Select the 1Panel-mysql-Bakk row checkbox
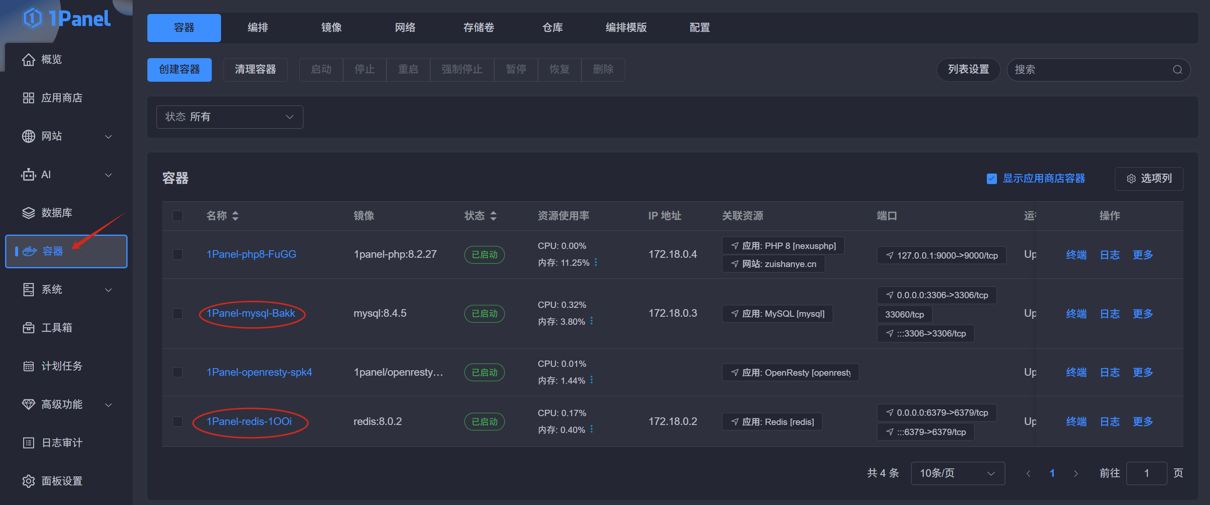This screenshot has height=505, width=1210. click(178, 313)
